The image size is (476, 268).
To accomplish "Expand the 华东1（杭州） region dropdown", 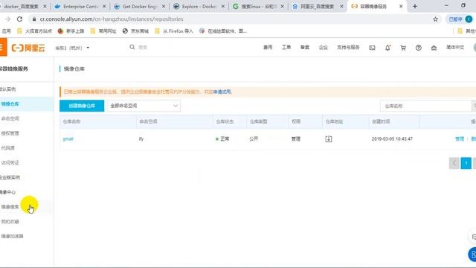I will [72, 48].
